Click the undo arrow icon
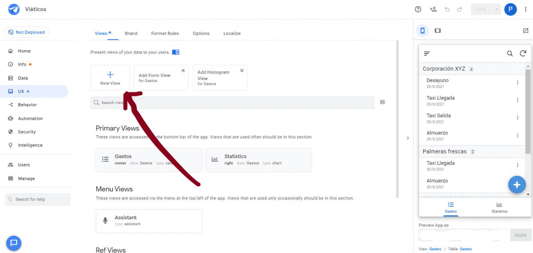This screenshot has width=533, height=253. pyautogui.click(x=447, y=9)
